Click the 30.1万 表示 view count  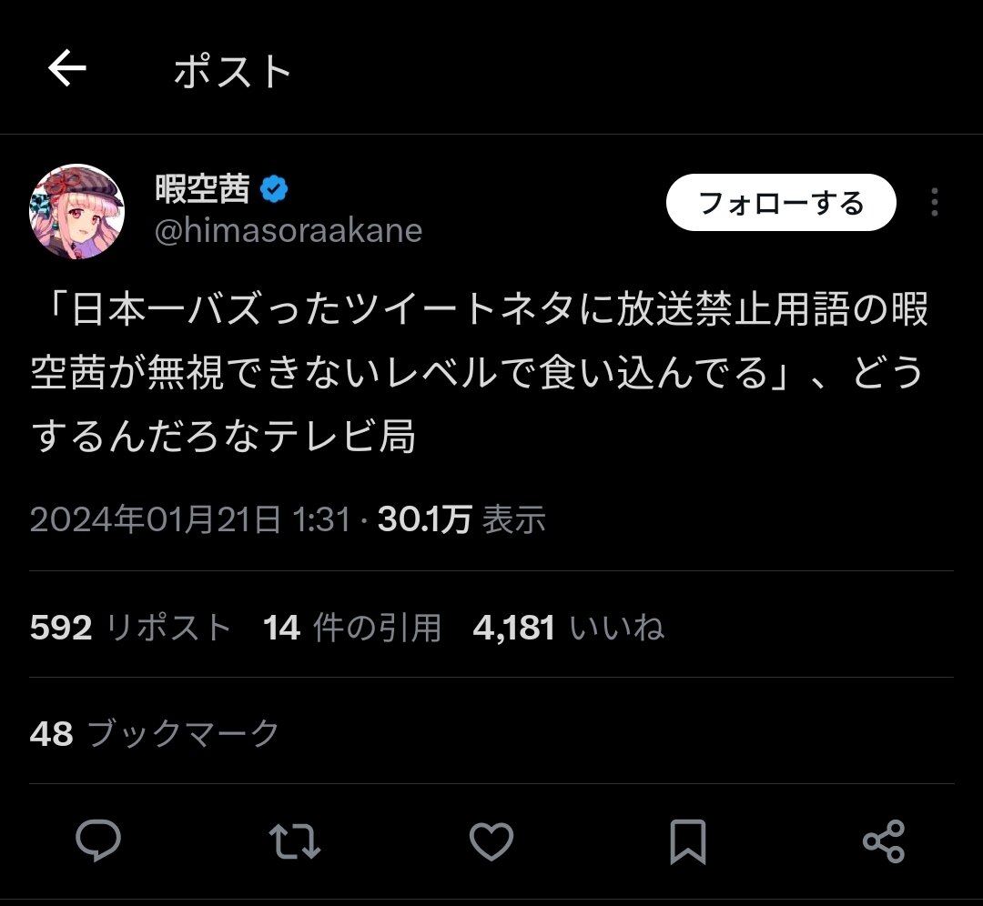pyautogui.click(x=461, y=519)
